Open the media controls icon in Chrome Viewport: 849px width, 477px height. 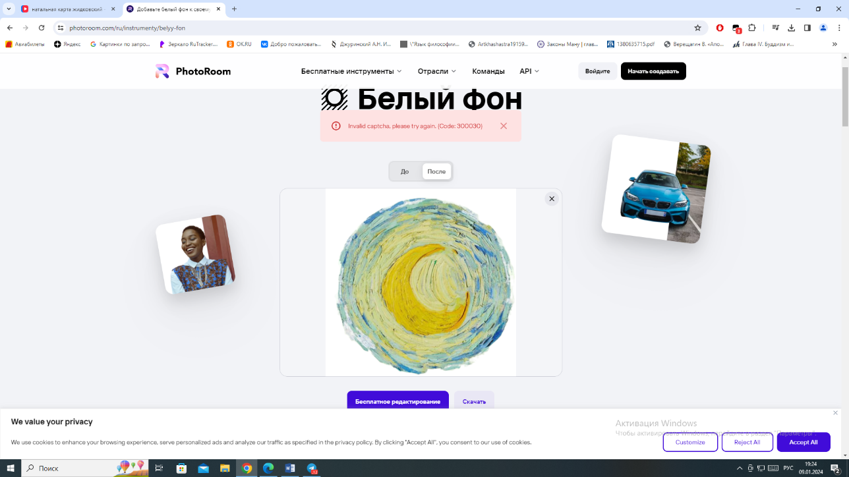click(x=776, y=28)
